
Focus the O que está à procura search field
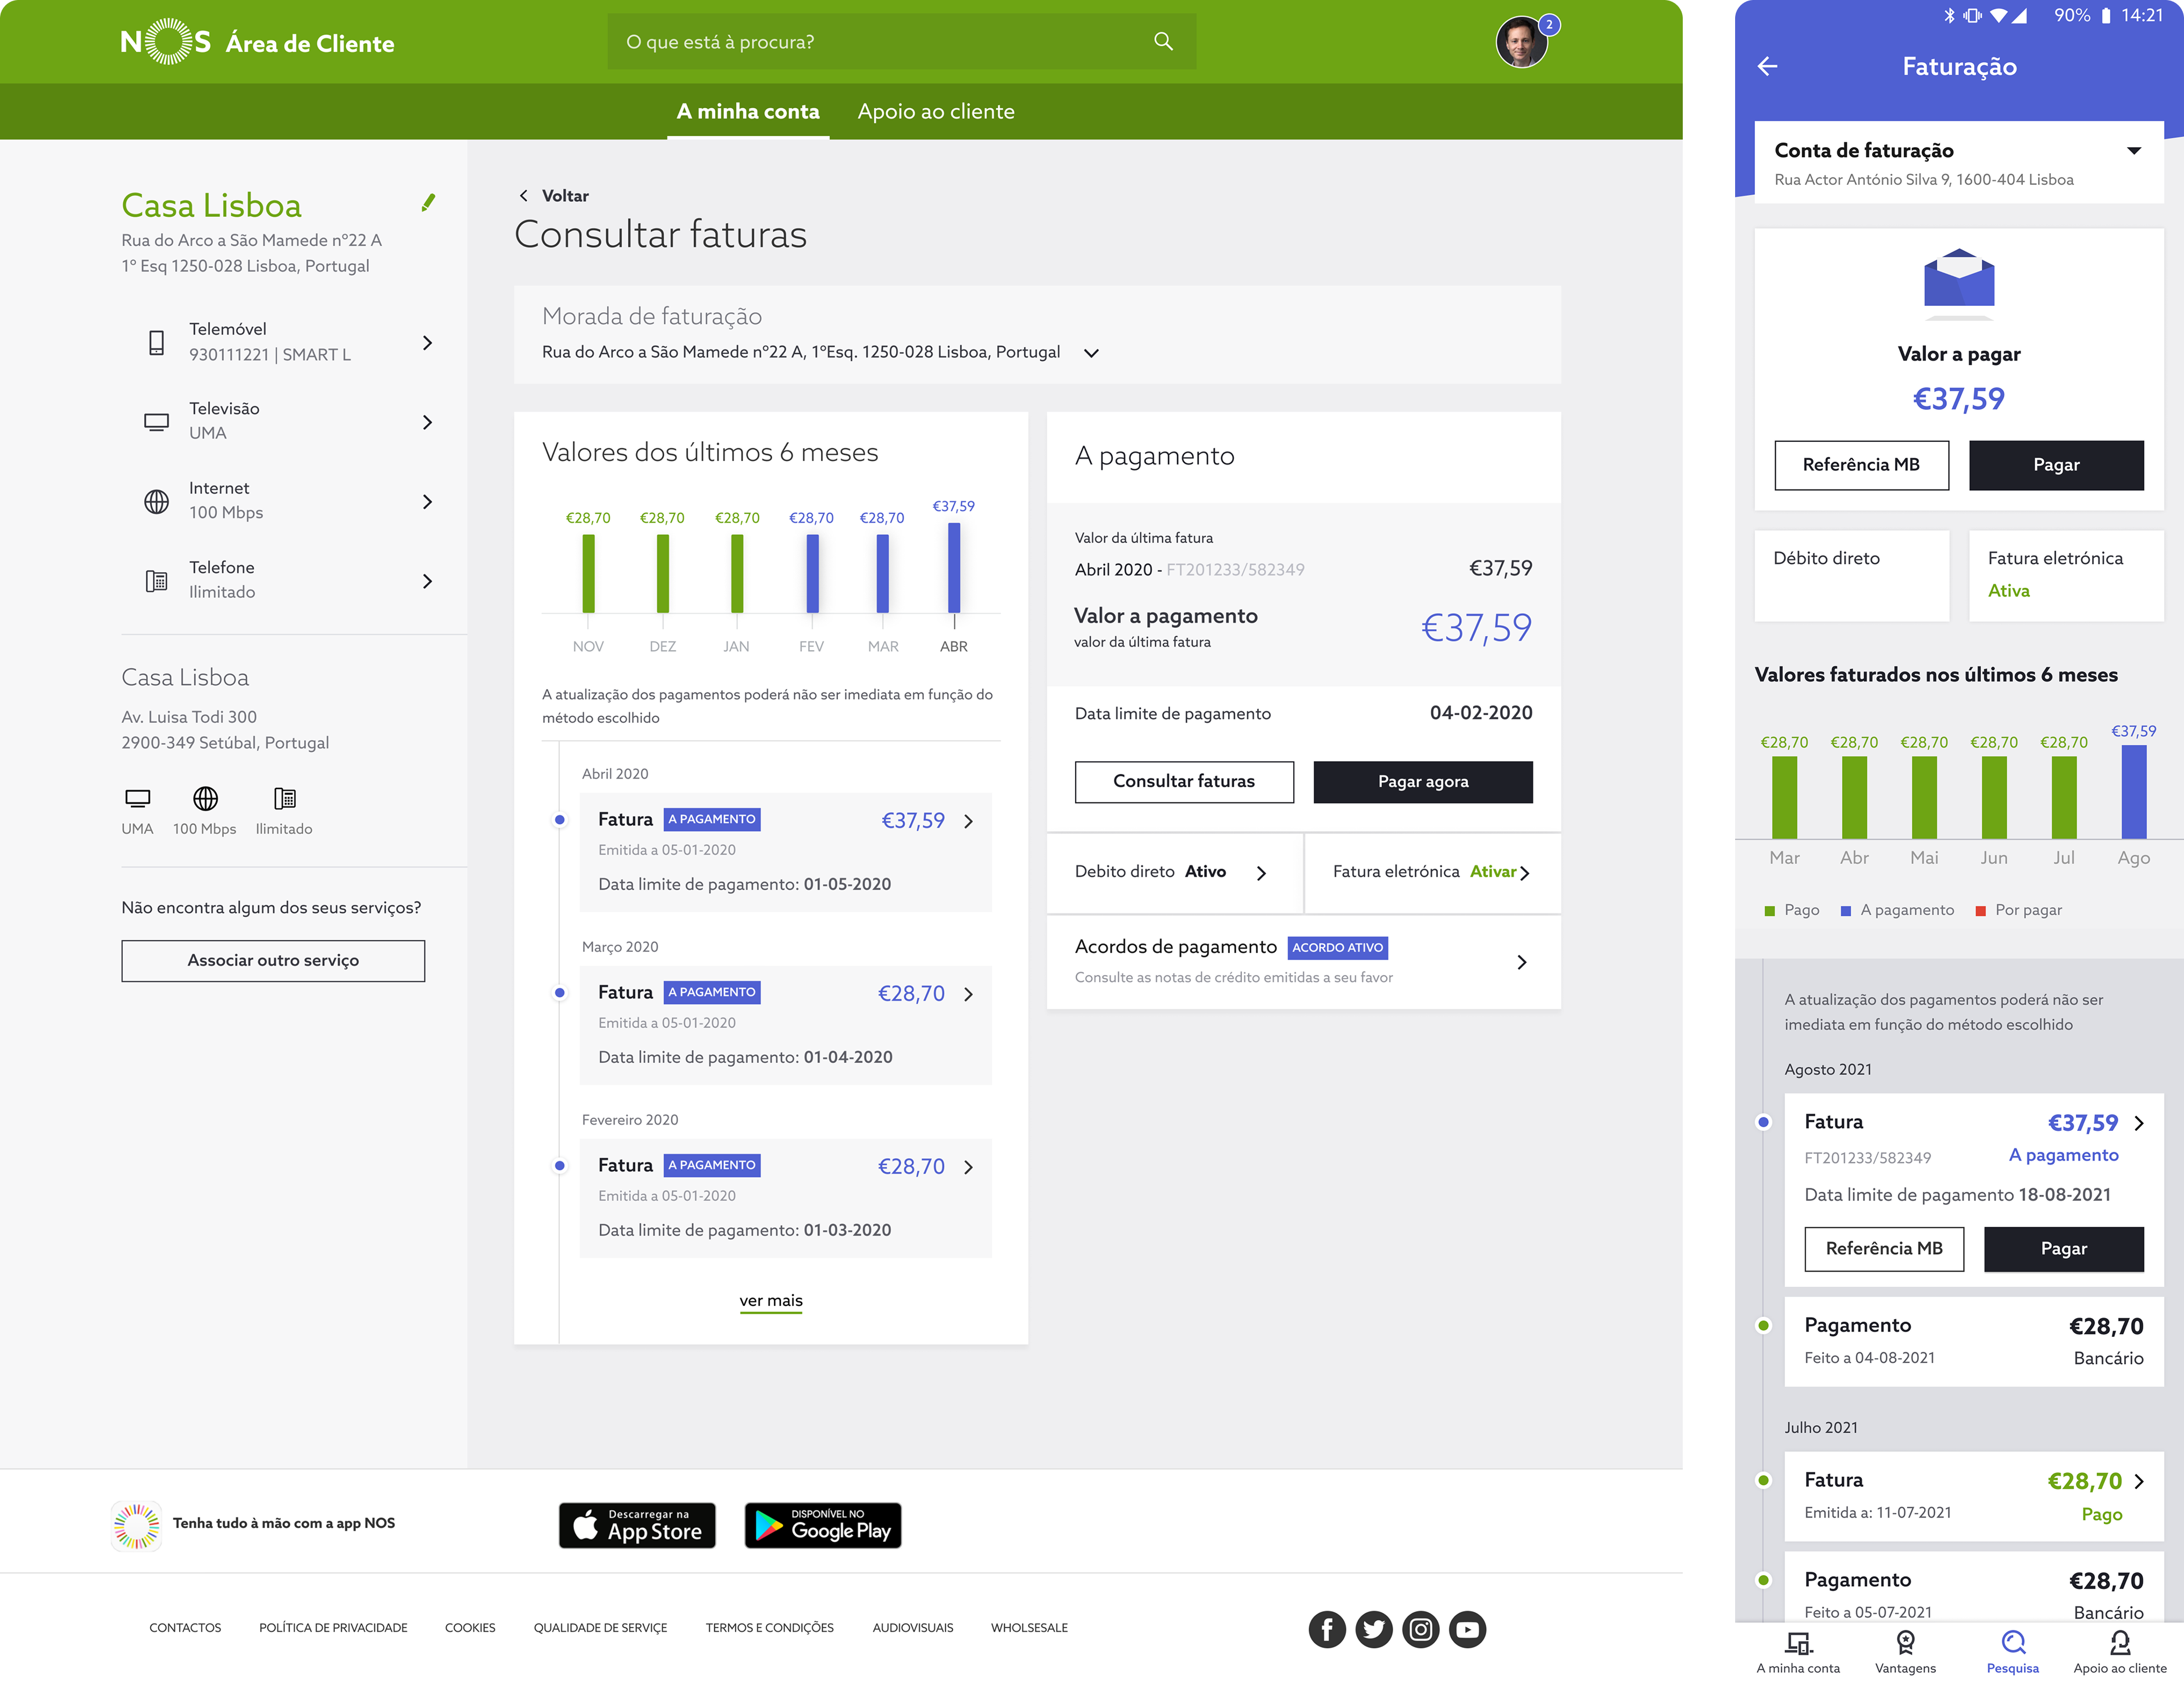pos(901,41)
